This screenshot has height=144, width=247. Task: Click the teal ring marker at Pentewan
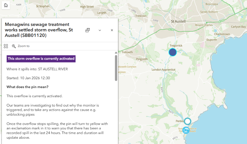(x=187, y=121)
